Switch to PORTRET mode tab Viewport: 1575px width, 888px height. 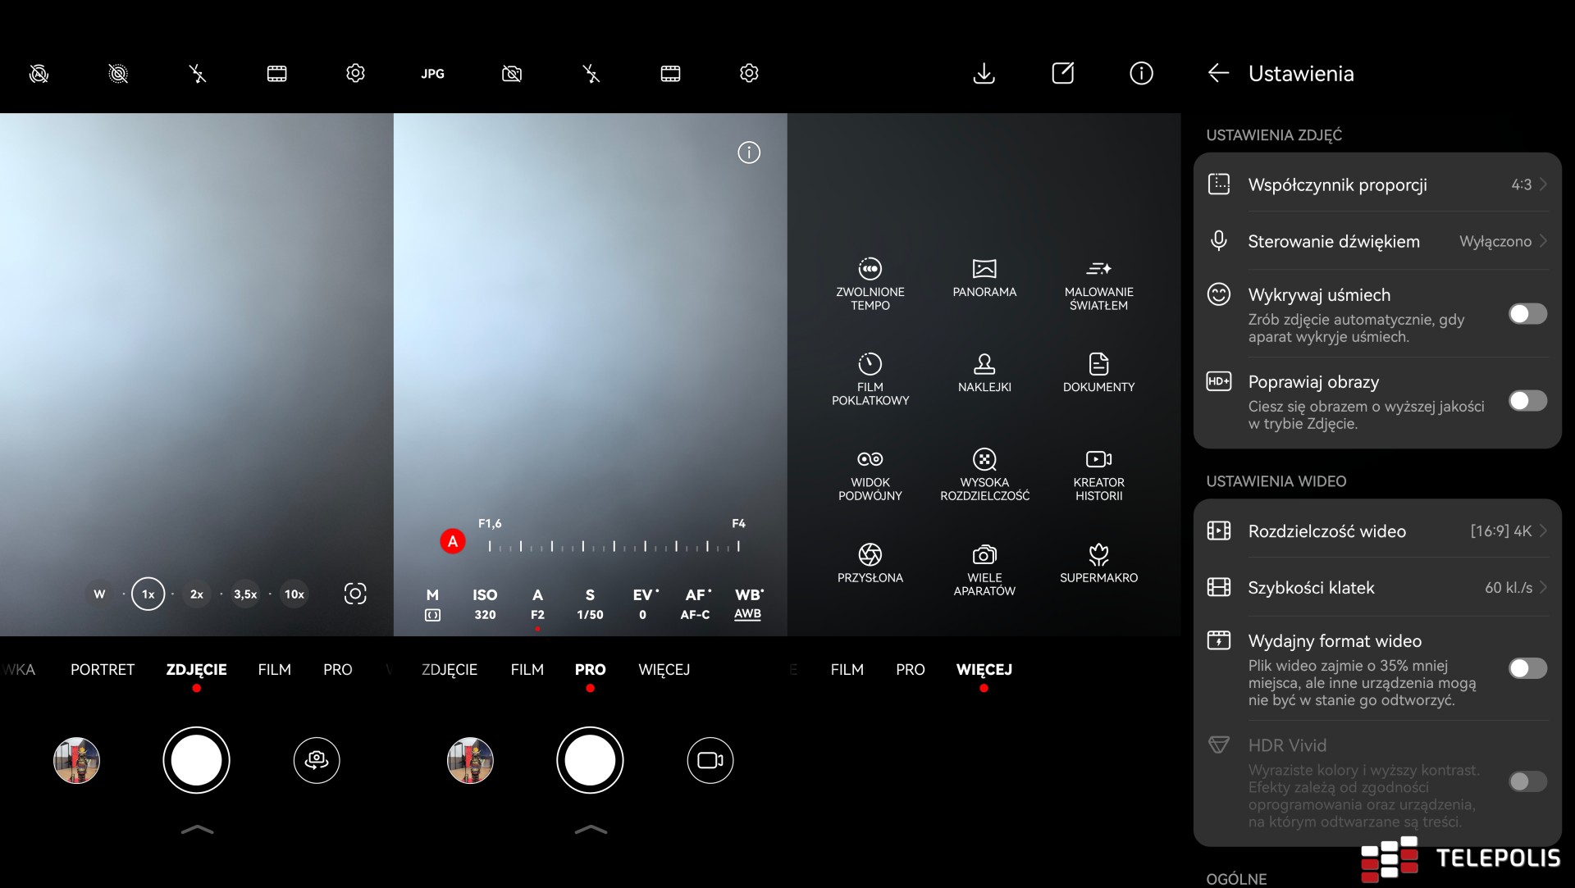[x=103, y=670]
